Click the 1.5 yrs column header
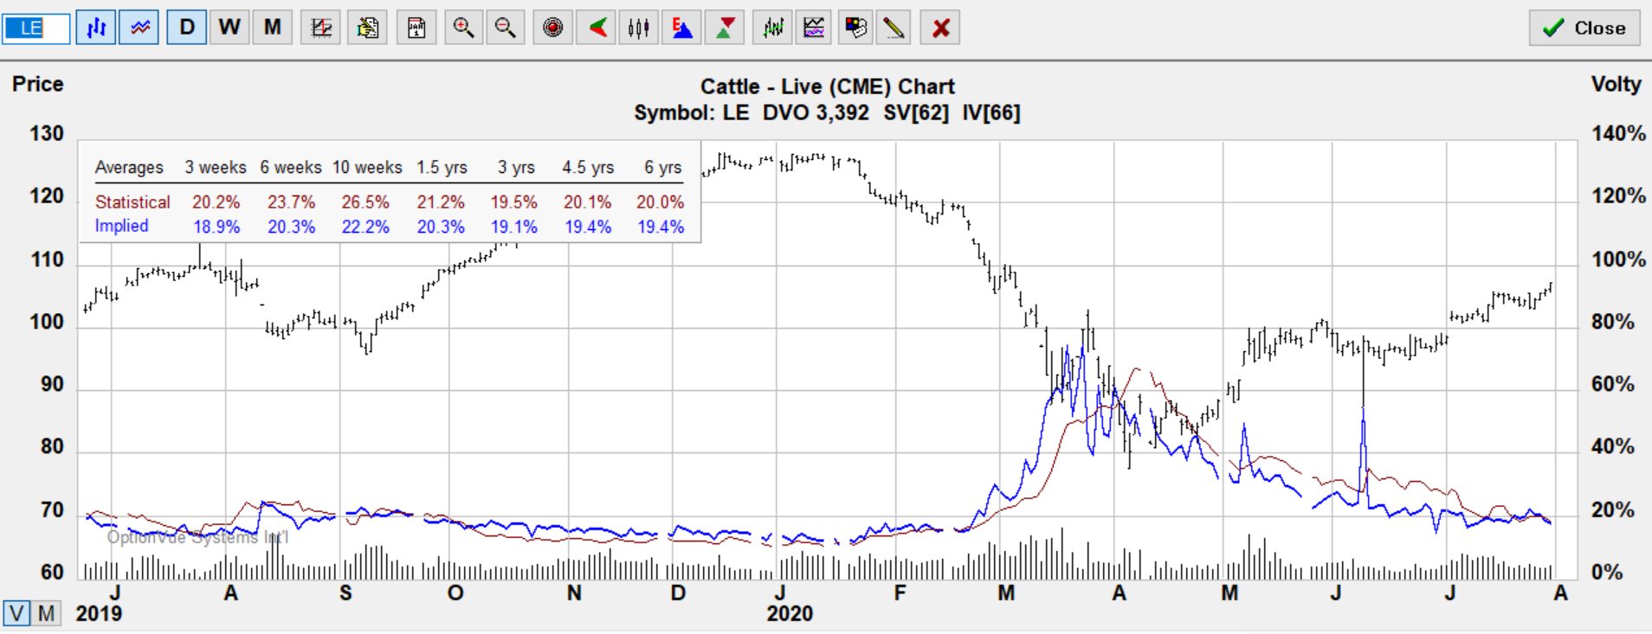 (x=442, y=167)
